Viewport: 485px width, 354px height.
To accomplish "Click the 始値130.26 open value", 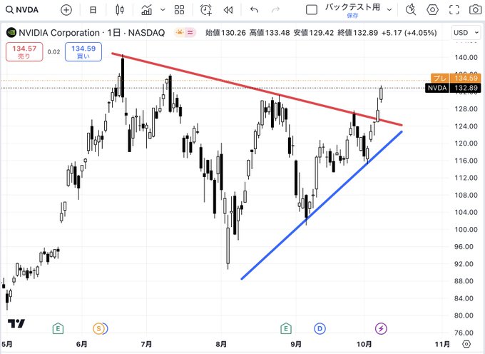I will click(225, 33).
